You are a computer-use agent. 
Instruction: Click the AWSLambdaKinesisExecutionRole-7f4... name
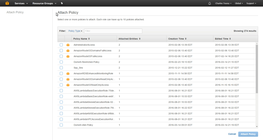(x=94, y=108)
